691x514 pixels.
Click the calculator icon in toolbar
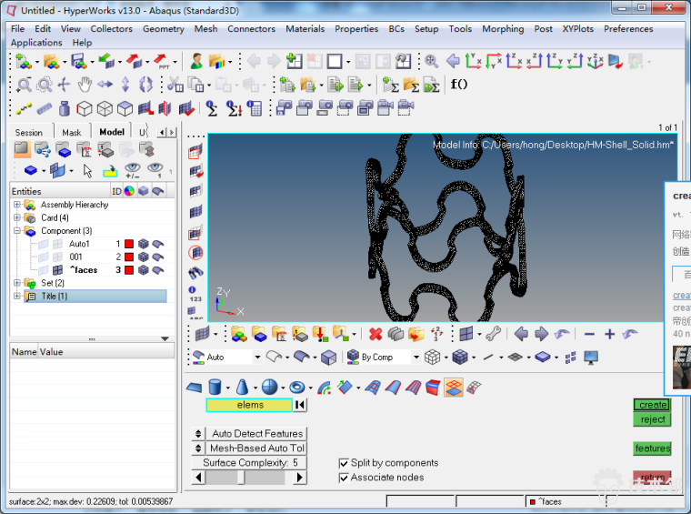pos(255,108)
